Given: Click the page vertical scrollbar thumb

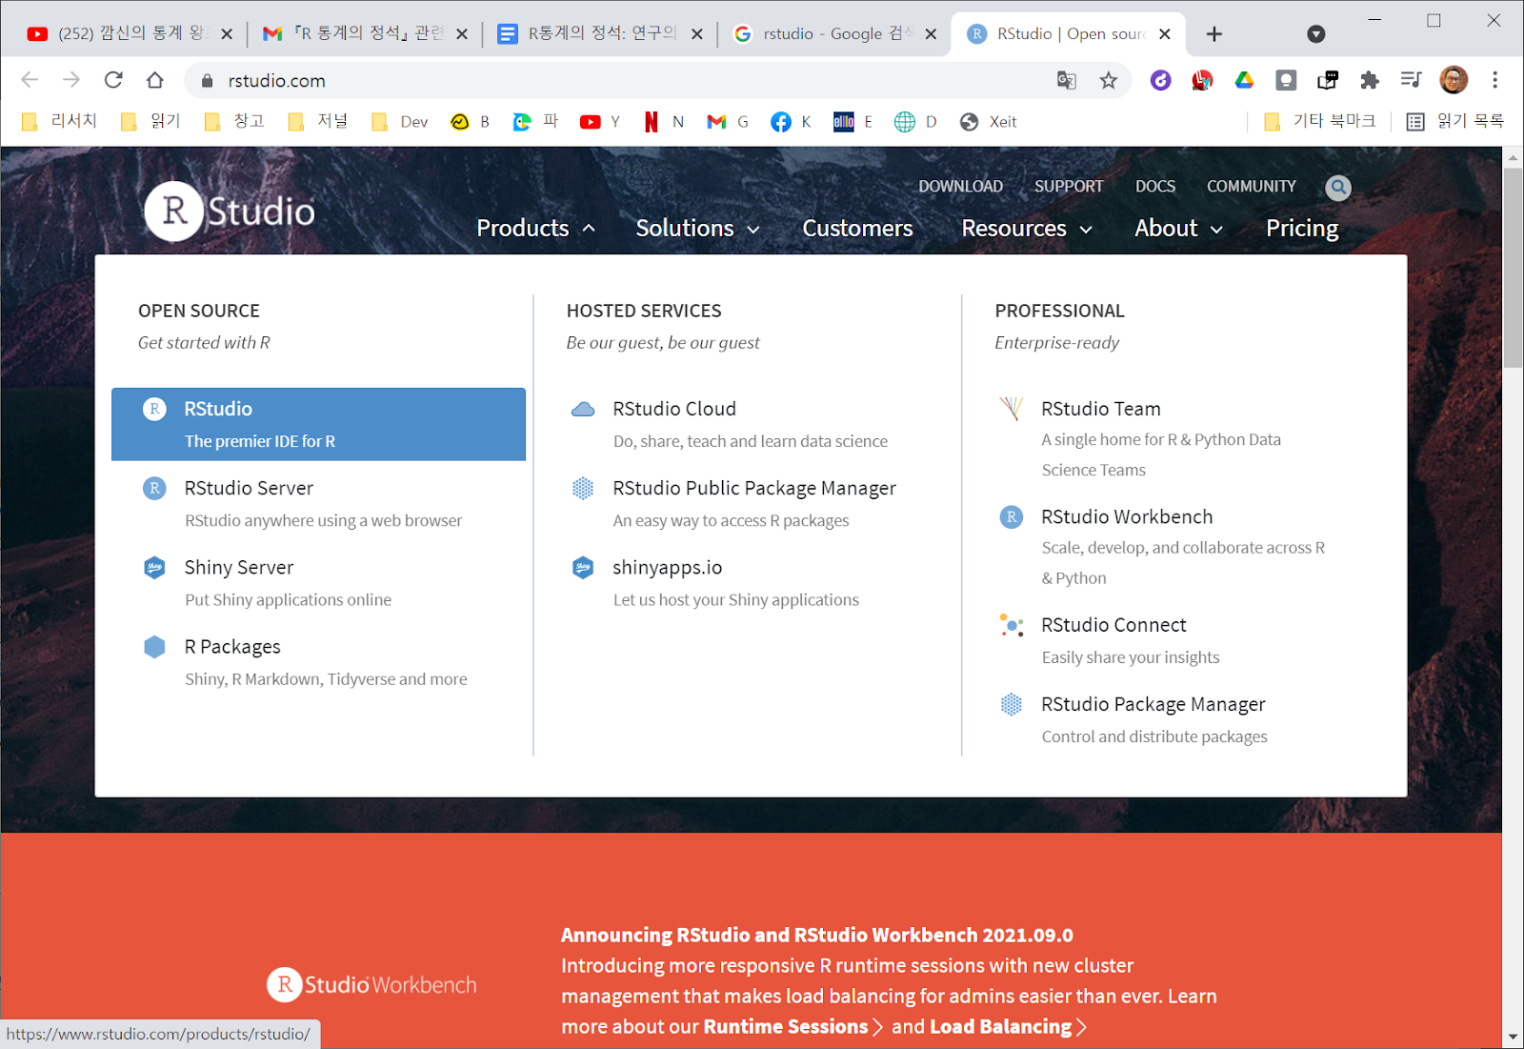Looking at the screenshot, I should pyautogui.click(x=1513, y=267).
